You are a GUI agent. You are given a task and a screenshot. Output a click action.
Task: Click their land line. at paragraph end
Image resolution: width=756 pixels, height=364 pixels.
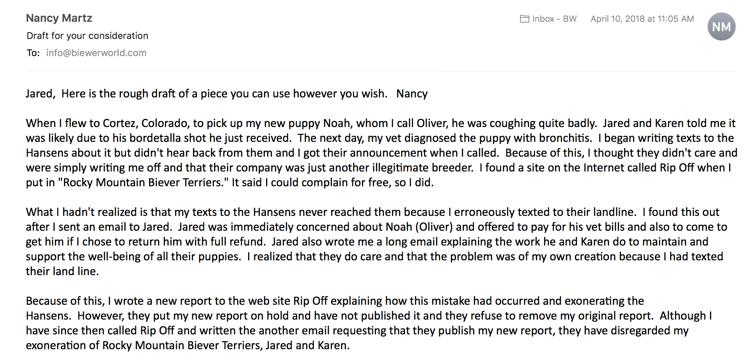(x=62, y=271)
